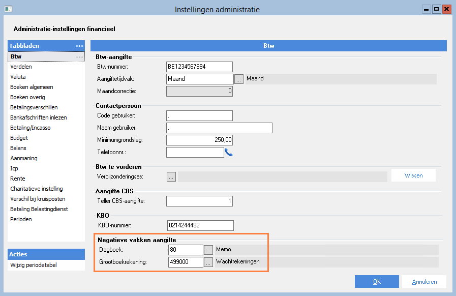Click the Telefoonnr. input field
456x296 pixels.
click(195, 152)
